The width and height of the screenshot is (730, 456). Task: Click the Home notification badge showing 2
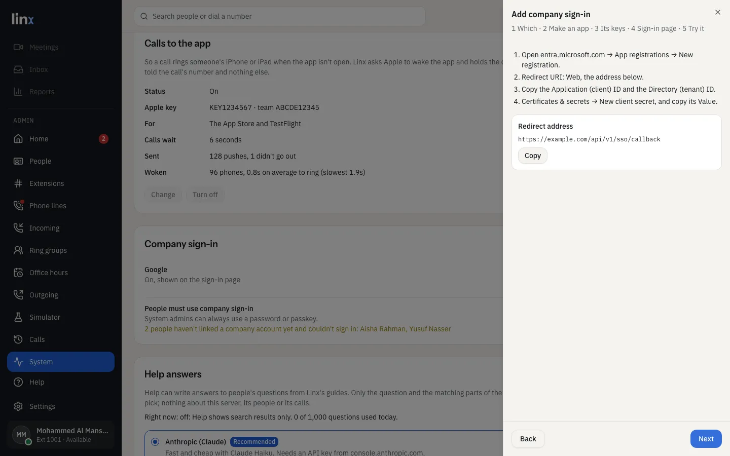tap(103, 139)
